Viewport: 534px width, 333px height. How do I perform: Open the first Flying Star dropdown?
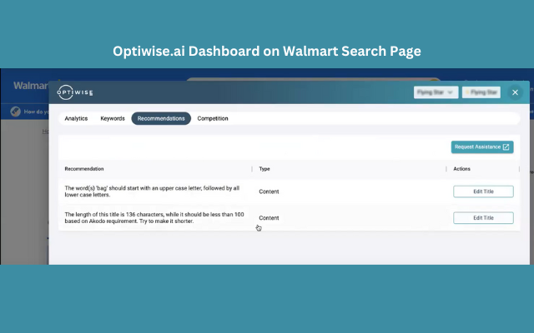(436, 92)
